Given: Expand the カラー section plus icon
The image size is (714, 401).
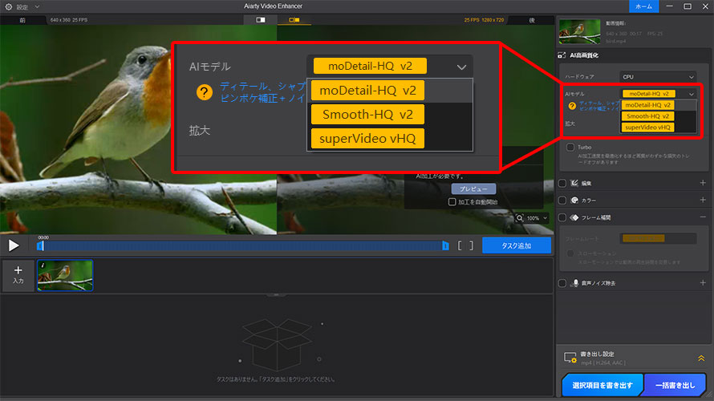Looking at the screenshot, I should tap(703, 200).
